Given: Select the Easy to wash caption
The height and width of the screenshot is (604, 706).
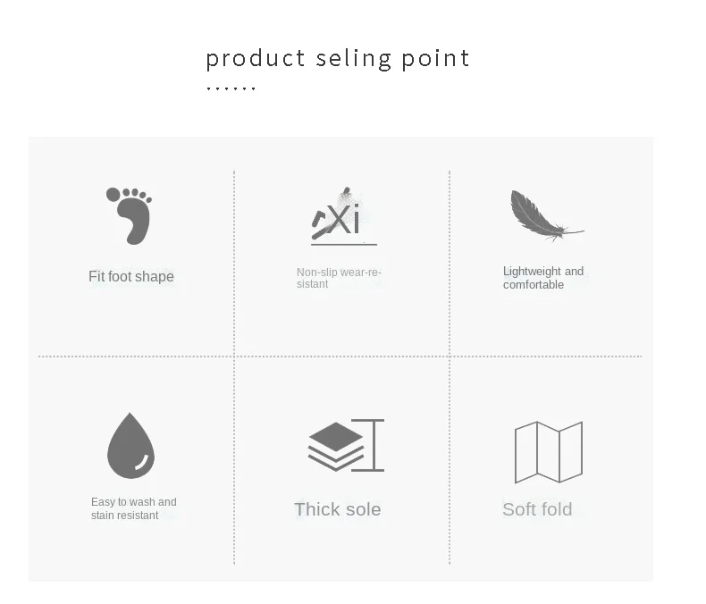Looking at the screenshot, I should click(x=134, y=508).
